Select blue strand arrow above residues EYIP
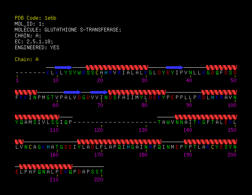Screen dimensions: 252x195 coord(175,67)
